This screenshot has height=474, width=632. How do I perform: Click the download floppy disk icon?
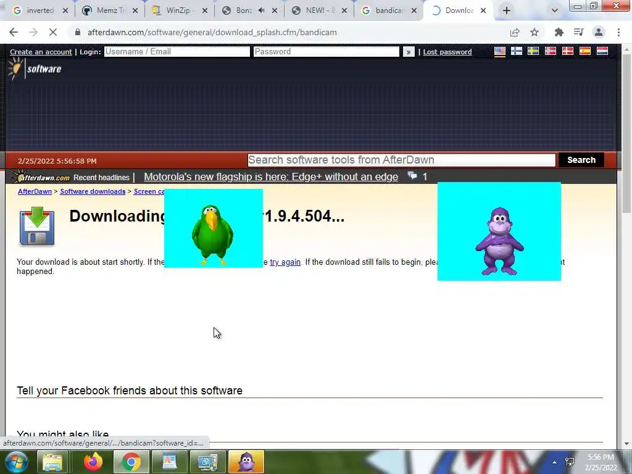click(x=36, y=226)
